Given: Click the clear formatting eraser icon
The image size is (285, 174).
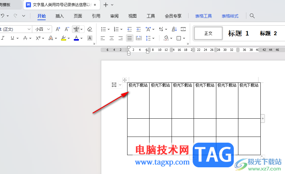Looking at the screenshot, I should (x=89, y=29).
